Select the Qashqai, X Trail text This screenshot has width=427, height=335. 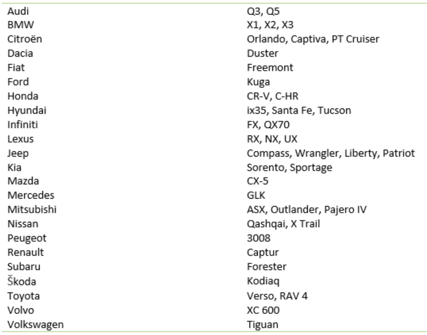click(284, 224)
